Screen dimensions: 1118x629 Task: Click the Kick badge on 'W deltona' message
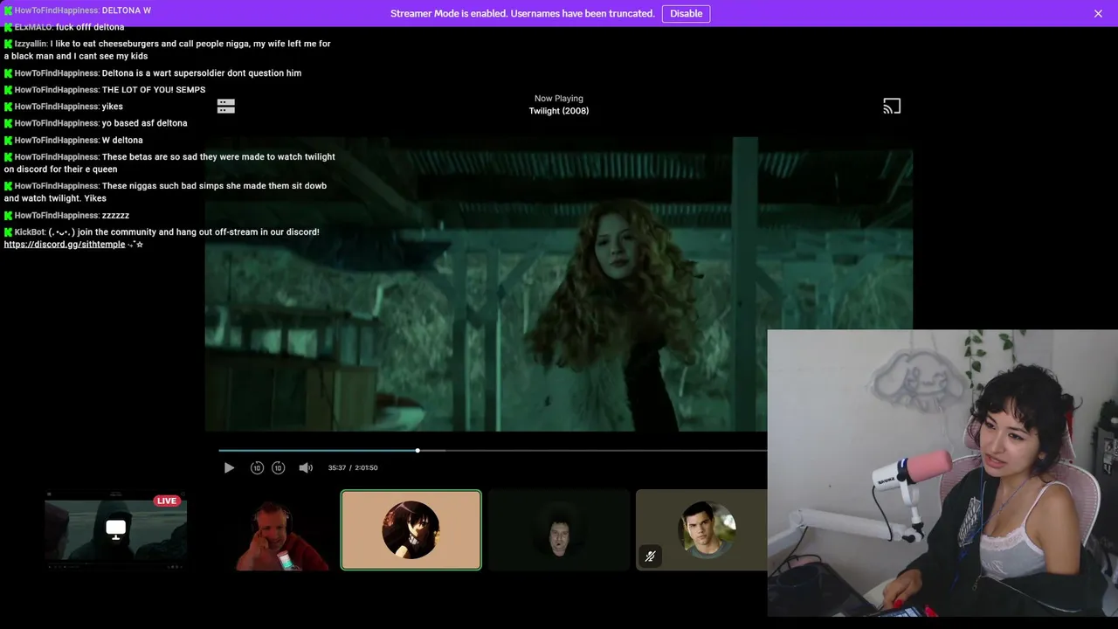pyautogui.click(x=9, y=141)
